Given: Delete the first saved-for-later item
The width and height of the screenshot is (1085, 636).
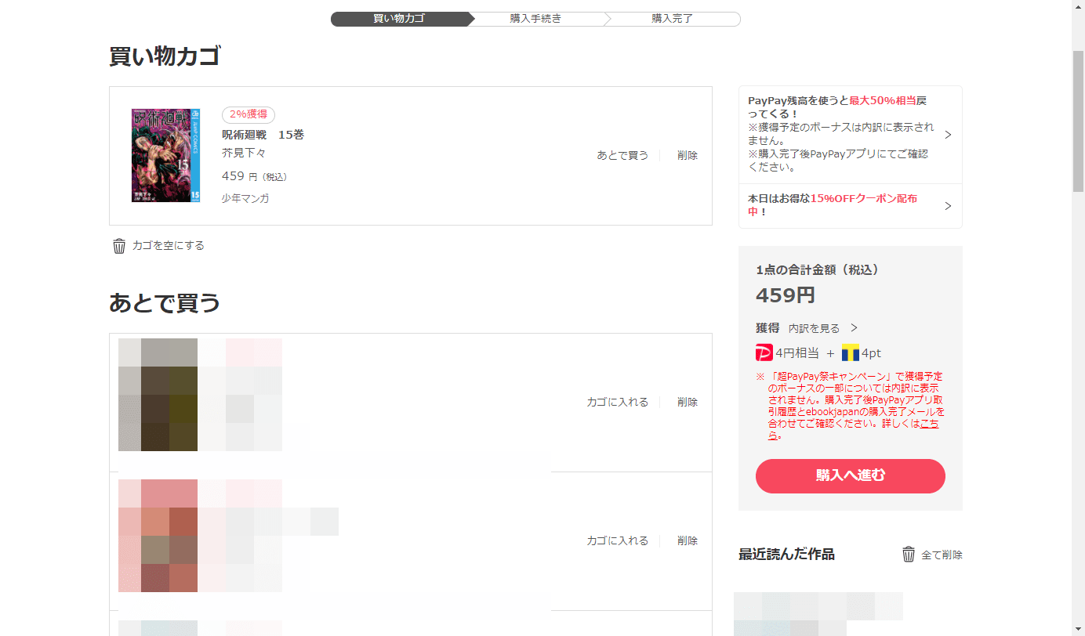Looking at the screenshot, I should tap(688, 403).
